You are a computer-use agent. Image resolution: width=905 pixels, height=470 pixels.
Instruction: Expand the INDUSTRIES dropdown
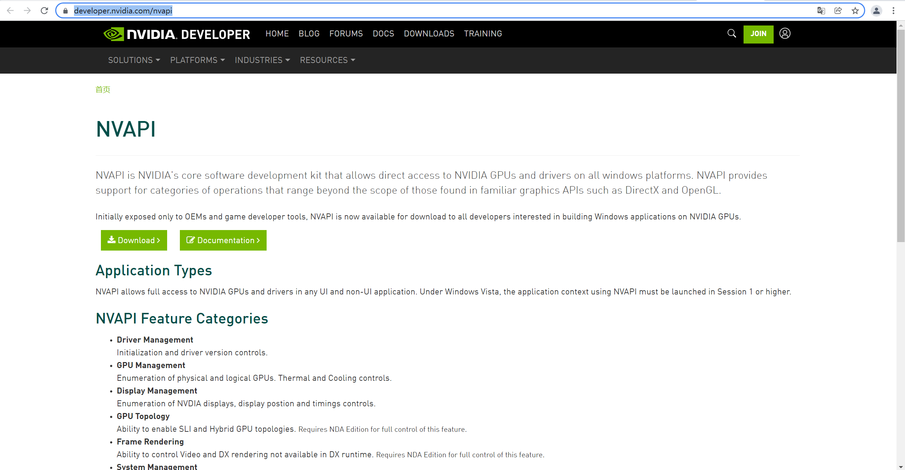[x=262, y=60]
